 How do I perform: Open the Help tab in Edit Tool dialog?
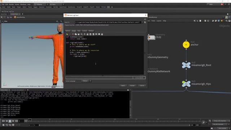[79, 31]
